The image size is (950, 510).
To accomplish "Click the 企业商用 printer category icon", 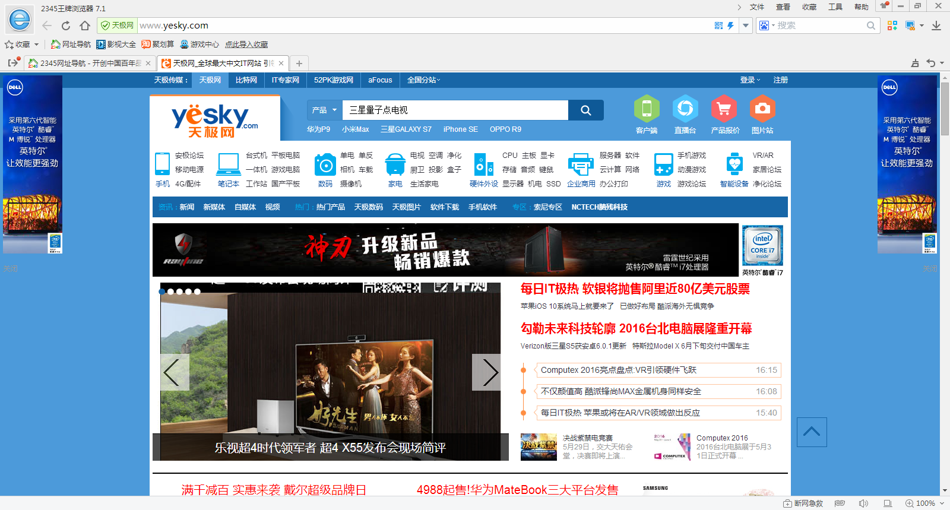I will pyautogui.click(x=581, y=164).
